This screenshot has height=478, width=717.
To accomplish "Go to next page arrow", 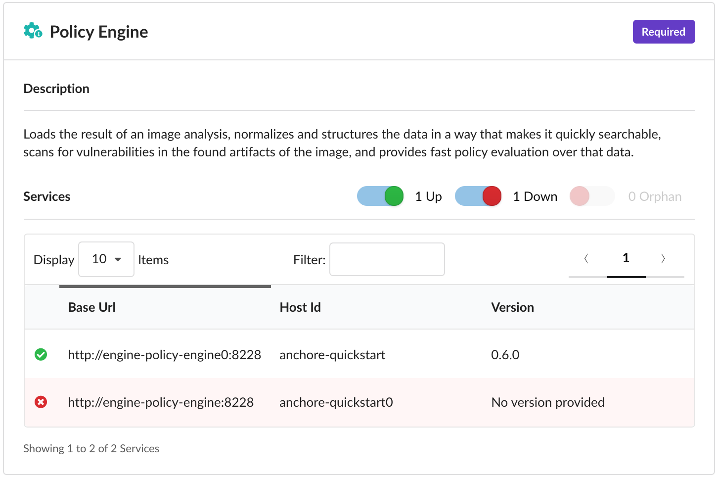I will point(663,258).
